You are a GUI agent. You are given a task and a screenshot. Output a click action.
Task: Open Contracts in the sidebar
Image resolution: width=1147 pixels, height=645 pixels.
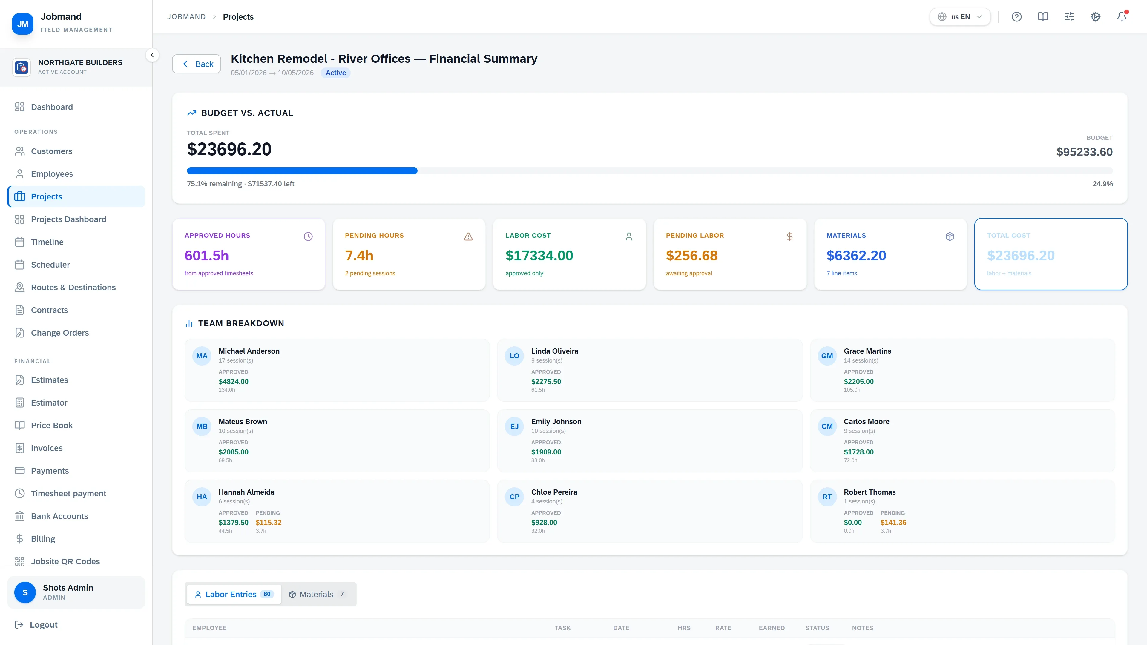coord(76,310)
